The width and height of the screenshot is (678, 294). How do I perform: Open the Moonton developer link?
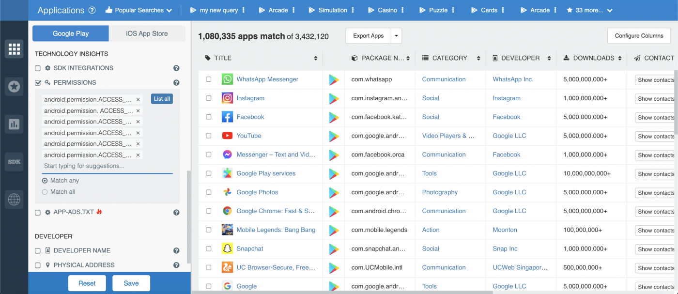[505, 230]
